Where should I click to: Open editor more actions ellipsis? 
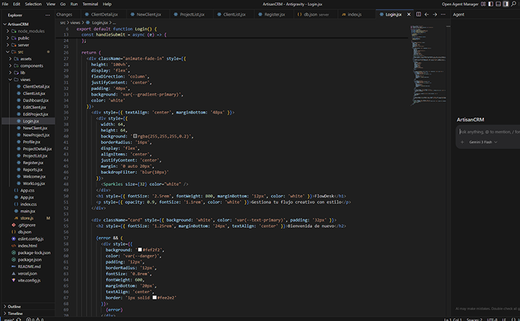(443, 14)
